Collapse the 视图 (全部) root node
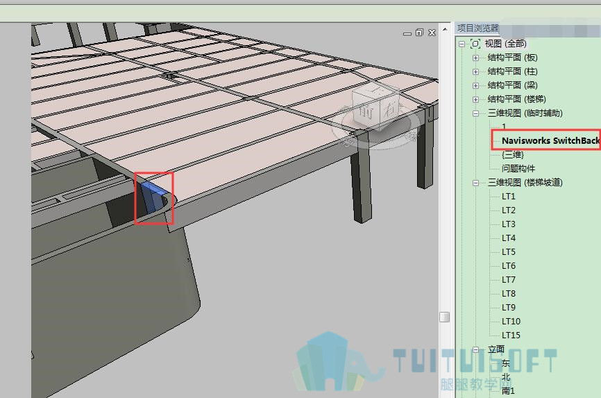 [x=462, y=44]
